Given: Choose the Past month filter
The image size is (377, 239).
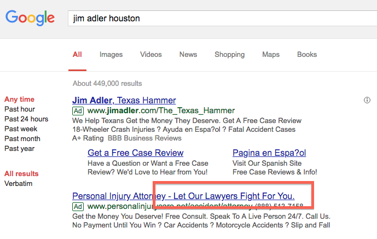Looking at the screenshot, I should pos(22,139).
